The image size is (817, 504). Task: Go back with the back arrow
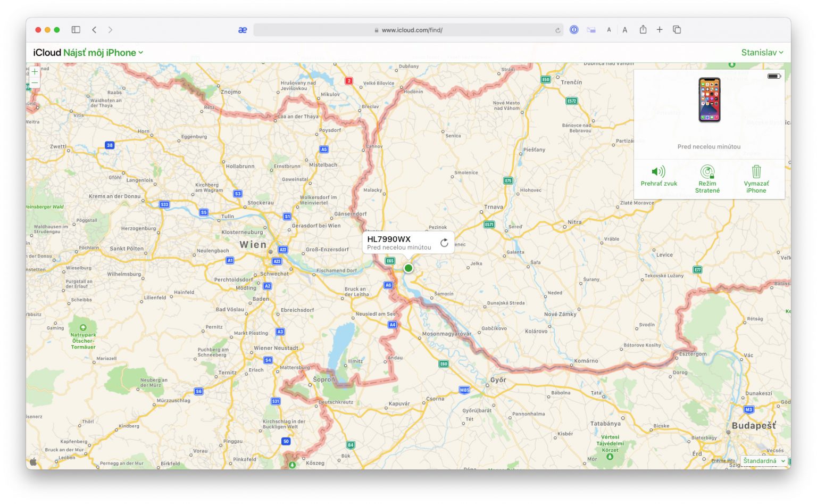pyautogui.click(x=94, y=30)
